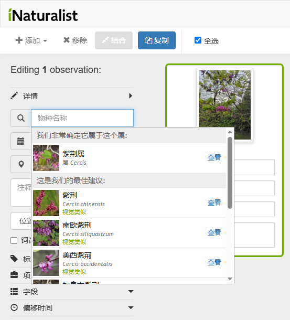Toggle the 饲育 checkbox

[x=14, y=241]
